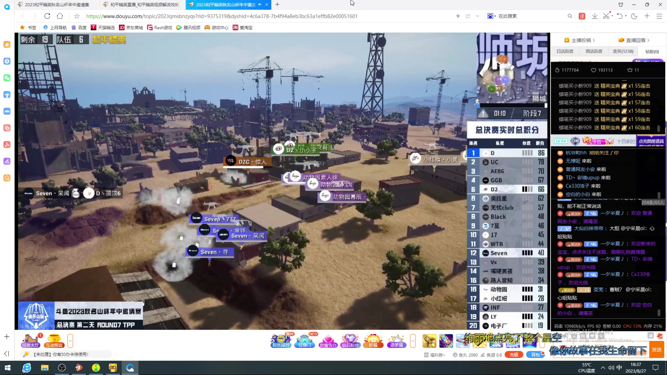667x375 pixels.
Task: Select the 钻粉(0) tab
Action: point(652,51)
